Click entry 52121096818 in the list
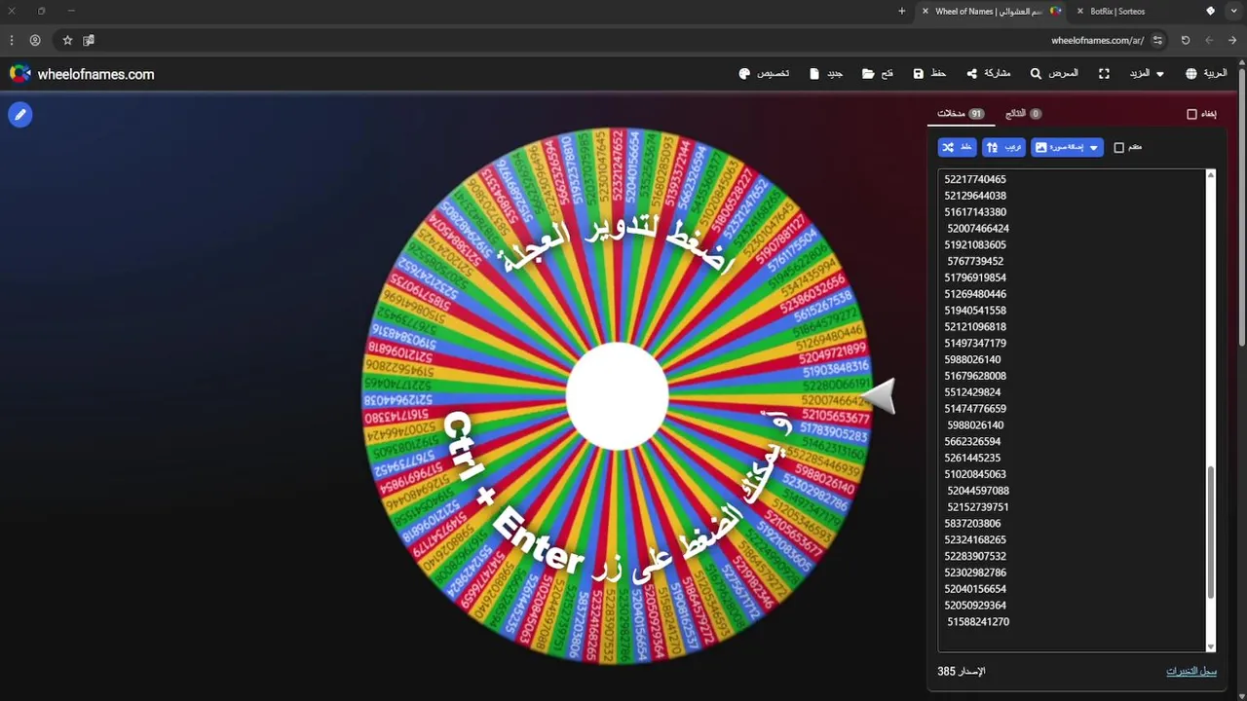 (975, 327)
